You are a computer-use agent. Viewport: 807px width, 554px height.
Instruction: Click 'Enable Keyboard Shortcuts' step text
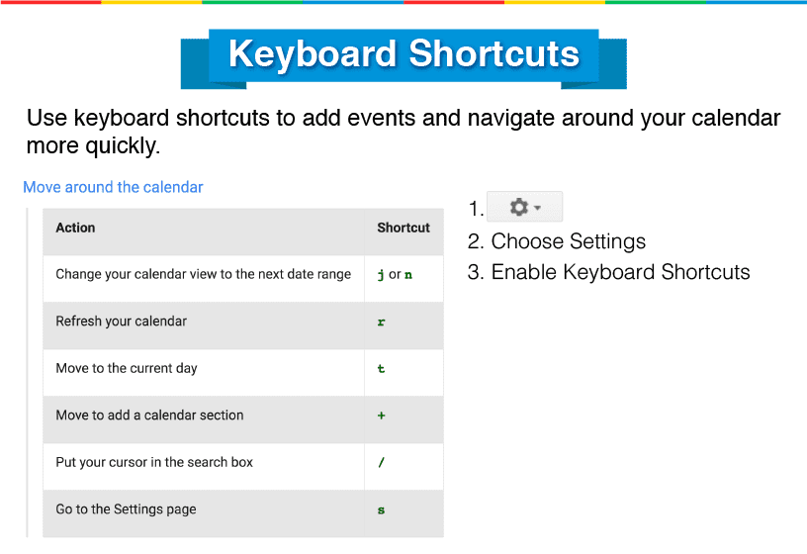620,272
